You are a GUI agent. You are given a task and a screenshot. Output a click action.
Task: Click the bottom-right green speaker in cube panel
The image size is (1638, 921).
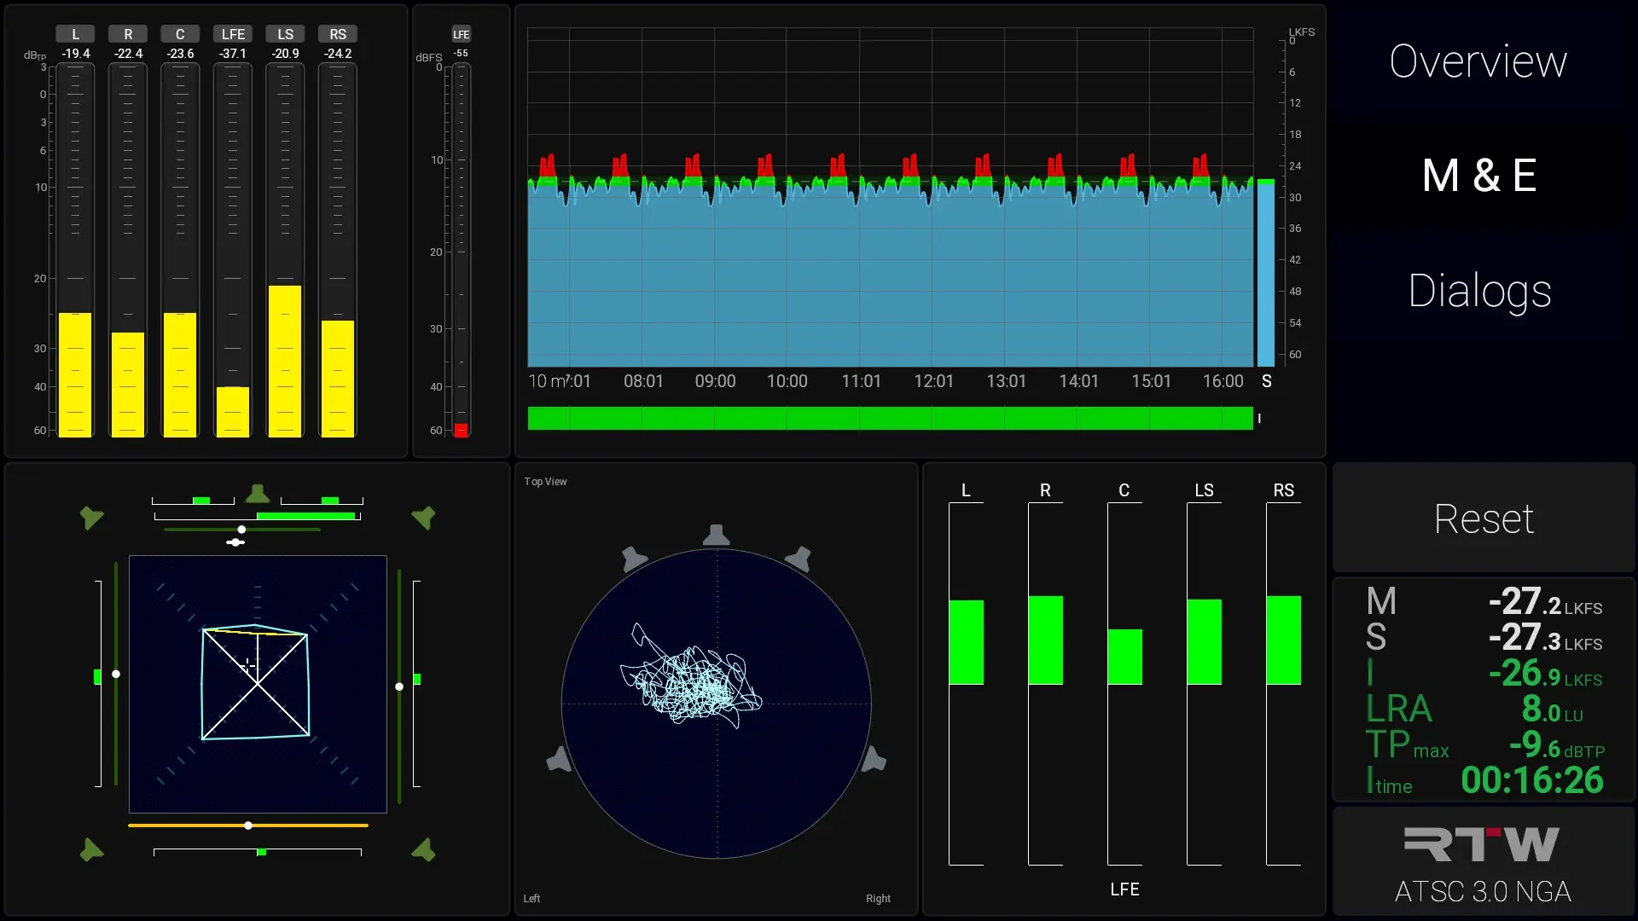point(423,849)
